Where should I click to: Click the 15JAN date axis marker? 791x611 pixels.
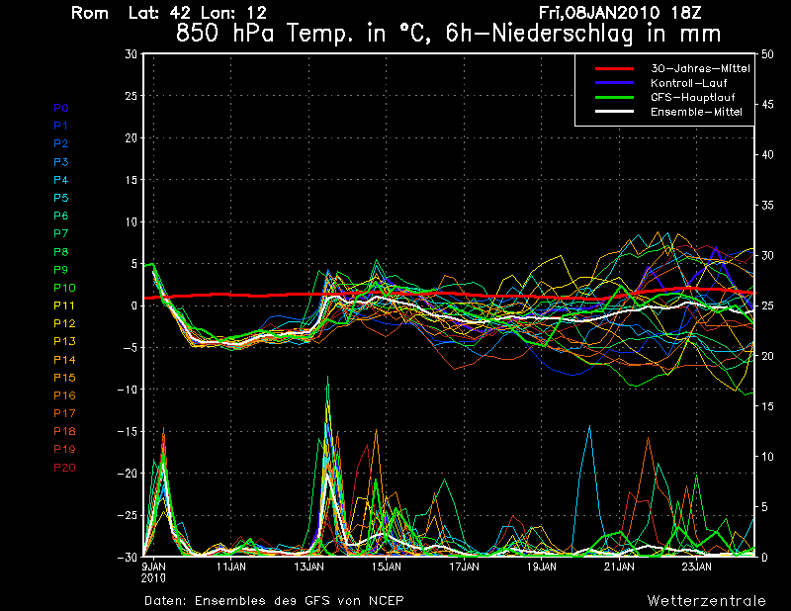coord(386,567)
